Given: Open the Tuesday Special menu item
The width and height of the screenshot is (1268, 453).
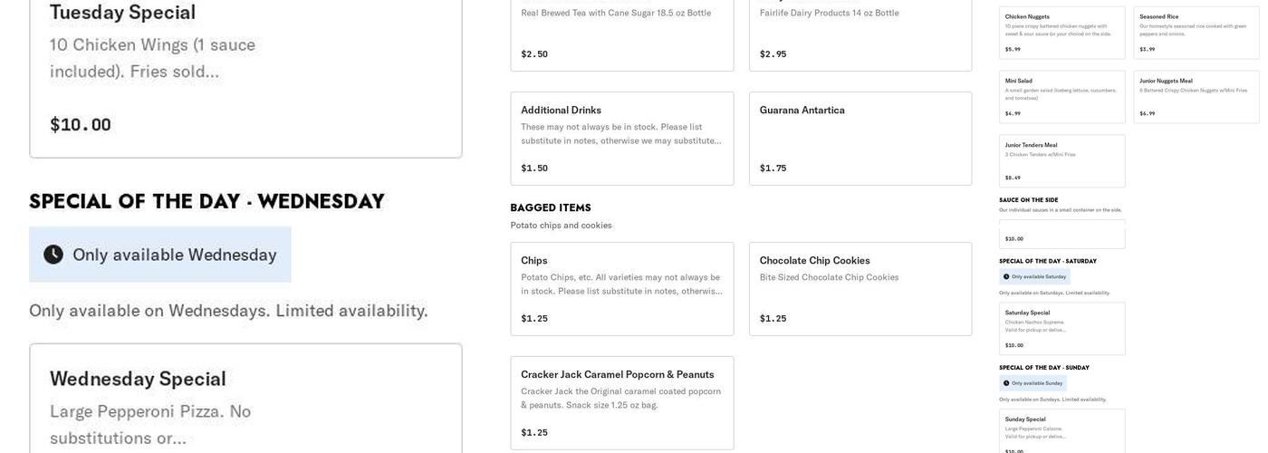Looking at the screenshot, I should [245, 77].
